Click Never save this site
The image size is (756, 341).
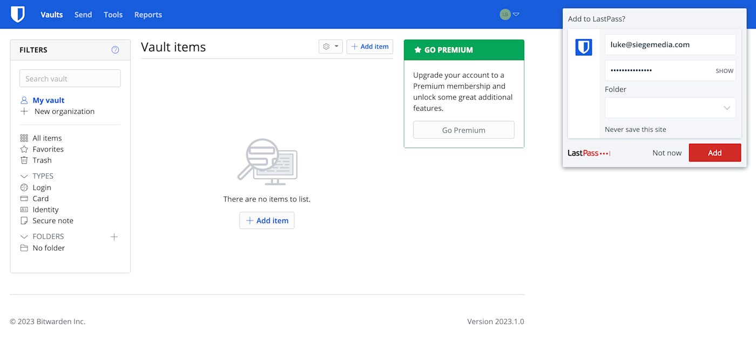(x=636, y=129)
